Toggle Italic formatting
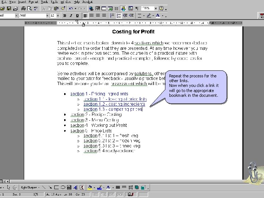This screenshot has height=198, width=264. (x=71, y=16)
